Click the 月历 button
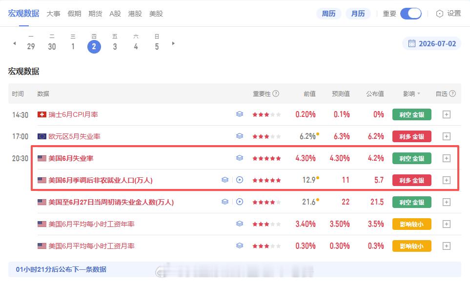 (x=358, y=14)
